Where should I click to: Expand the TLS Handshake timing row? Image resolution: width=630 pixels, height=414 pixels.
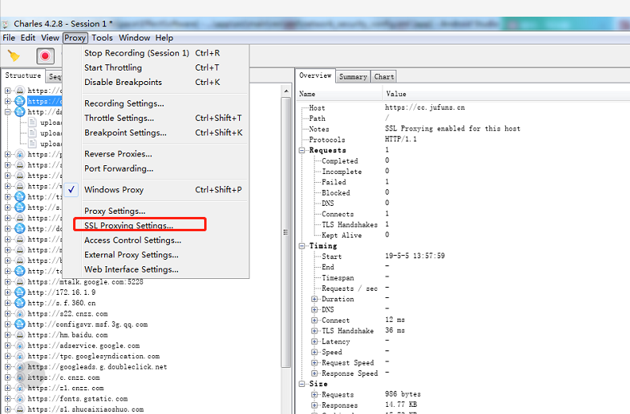(315, 331)
